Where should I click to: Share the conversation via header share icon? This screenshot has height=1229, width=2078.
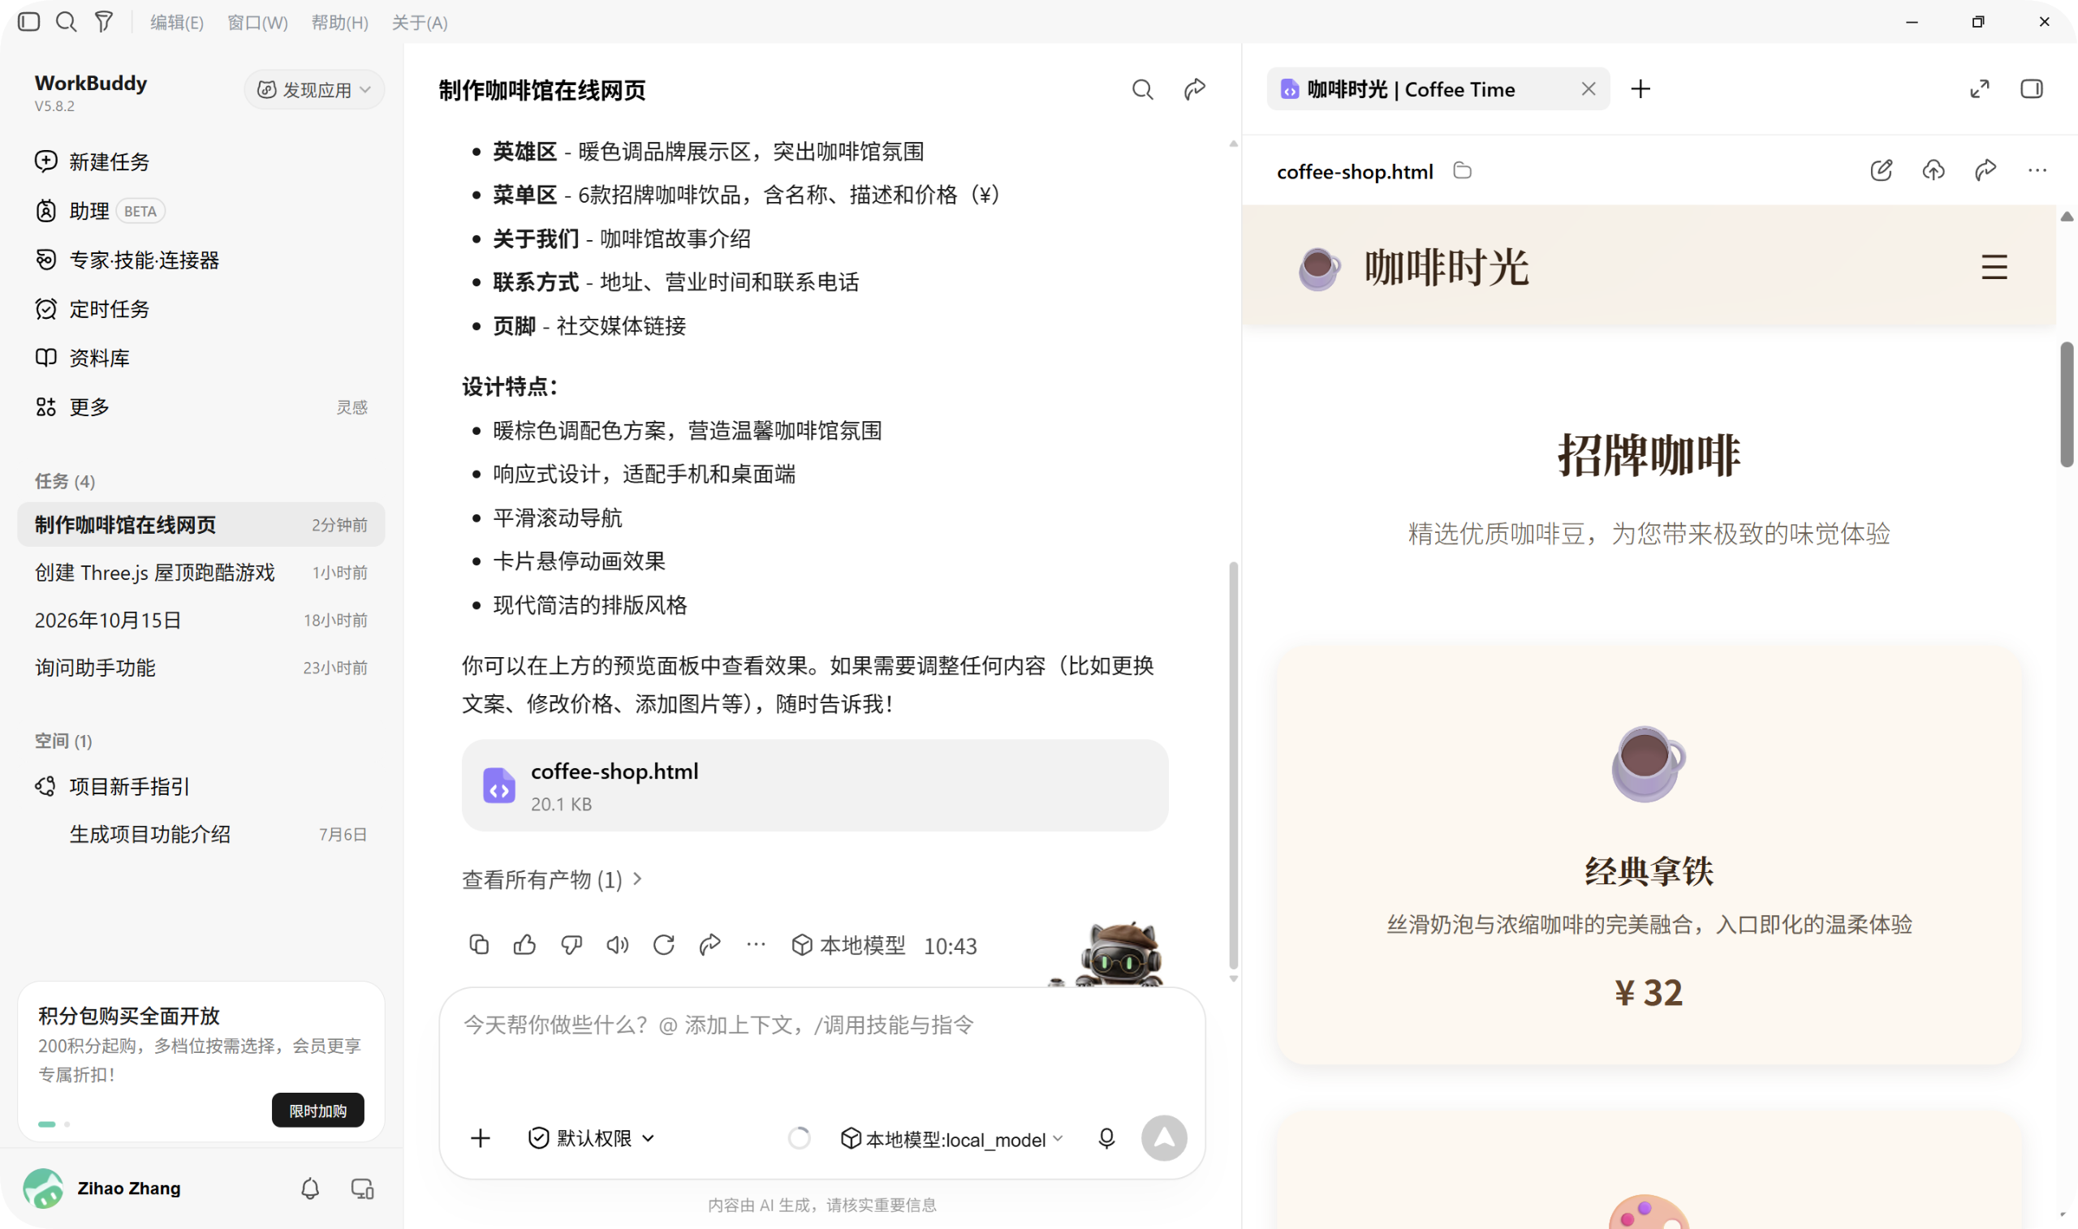(1194, 89)
